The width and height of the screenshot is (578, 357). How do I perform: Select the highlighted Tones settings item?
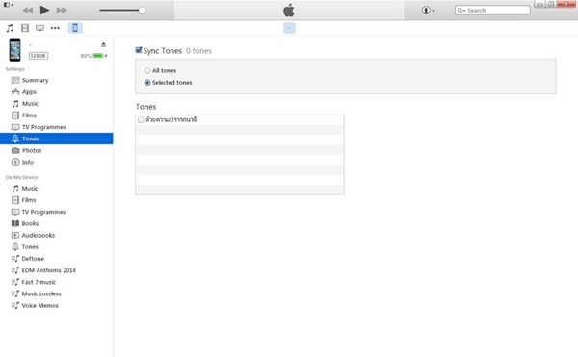pos(57,139)
